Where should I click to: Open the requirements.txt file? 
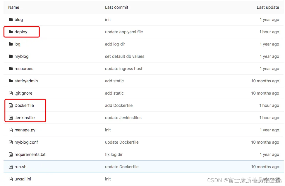(30, 154)
